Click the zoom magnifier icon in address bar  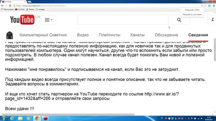coord(202,6)
